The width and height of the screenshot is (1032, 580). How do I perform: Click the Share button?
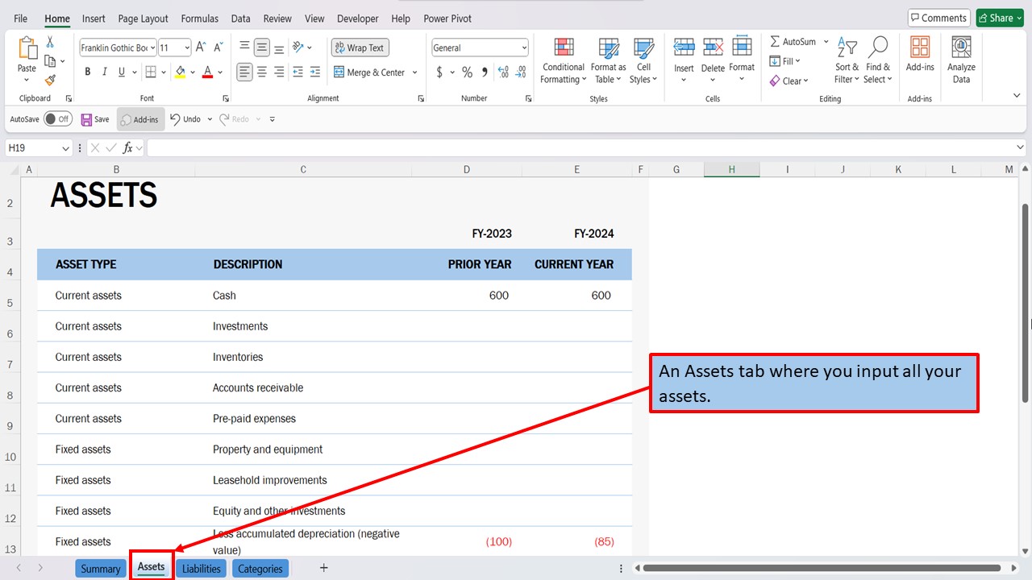pyautogui.click(x=1000, y=18)
